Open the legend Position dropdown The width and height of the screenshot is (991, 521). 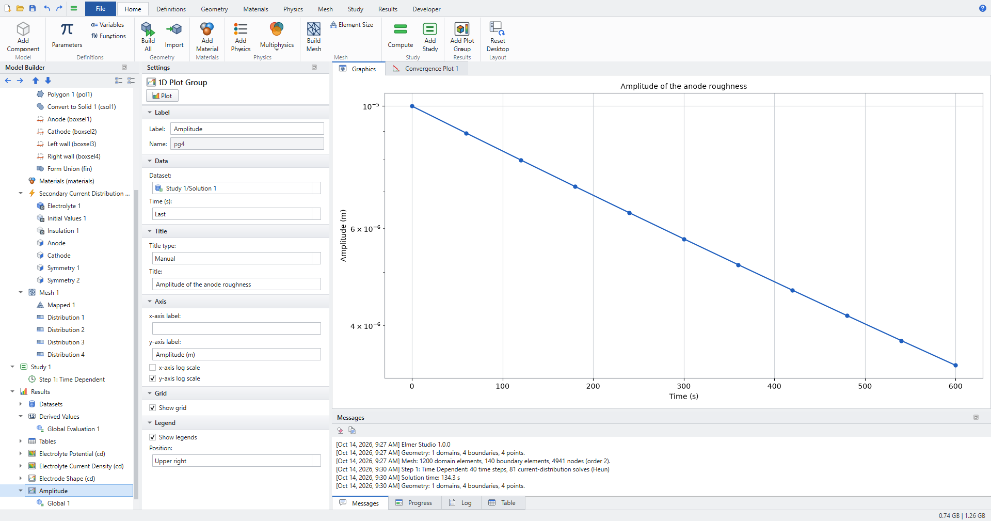(236, 461)
